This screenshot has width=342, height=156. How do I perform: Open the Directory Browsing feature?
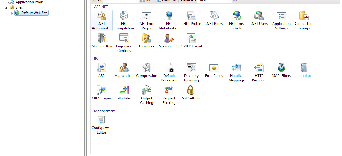191,73
